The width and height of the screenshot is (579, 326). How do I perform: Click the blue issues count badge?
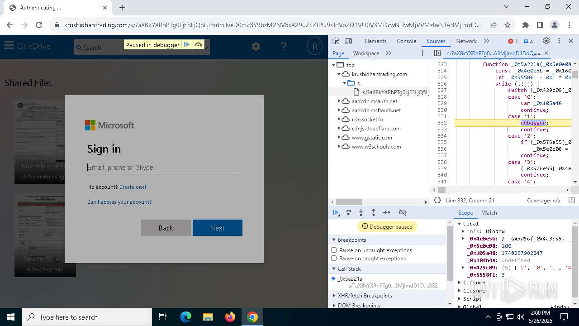[x=528, y=41]
